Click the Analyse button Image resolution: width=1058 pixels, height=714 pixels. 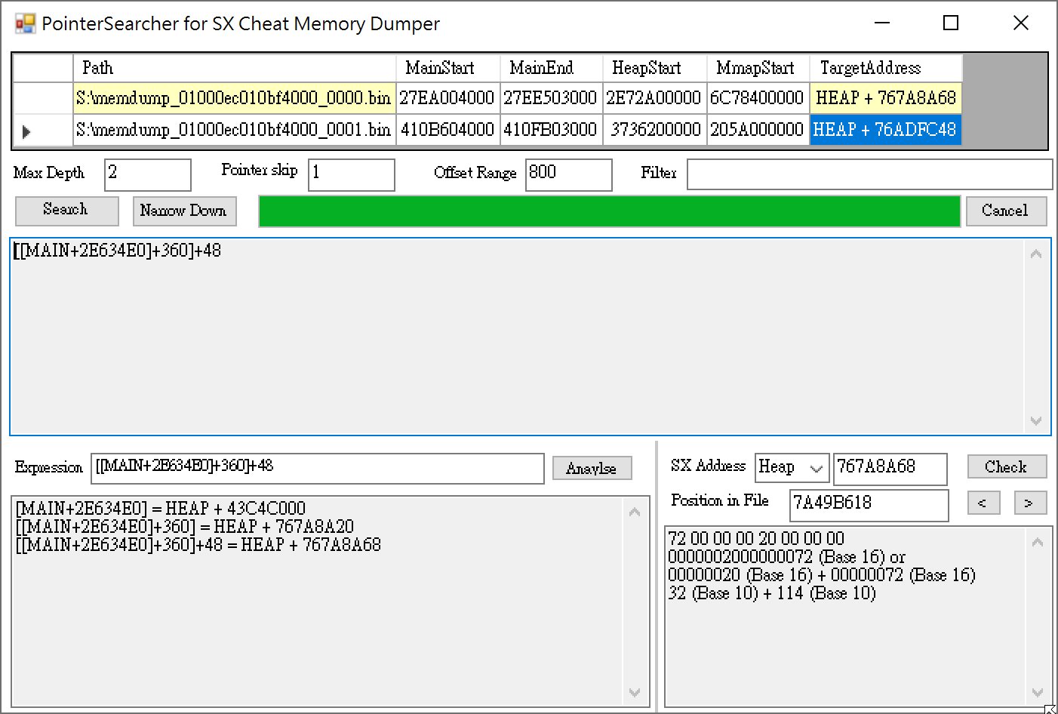click(x=592, y=468)
